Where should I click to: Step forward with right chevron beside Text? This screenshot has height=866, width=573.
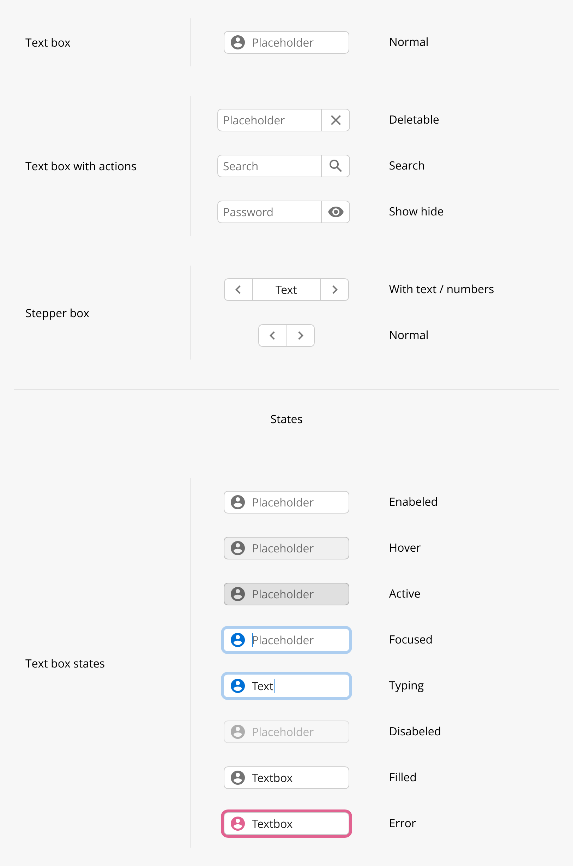click(x=334, y=290)
